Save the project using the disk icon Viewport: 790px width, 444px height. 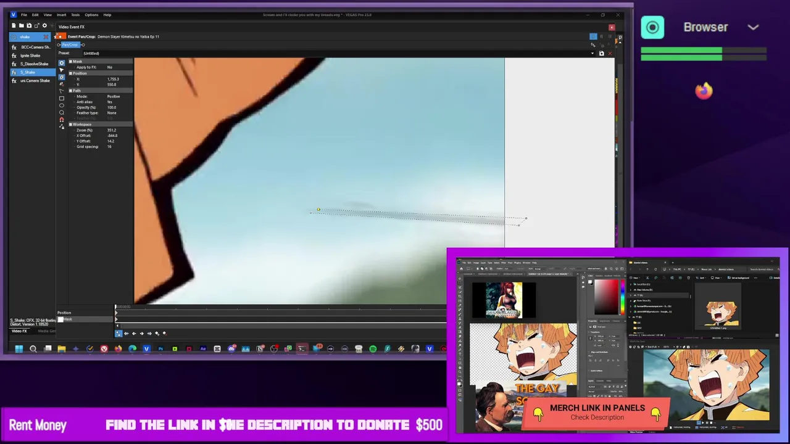tap(29, 25)
